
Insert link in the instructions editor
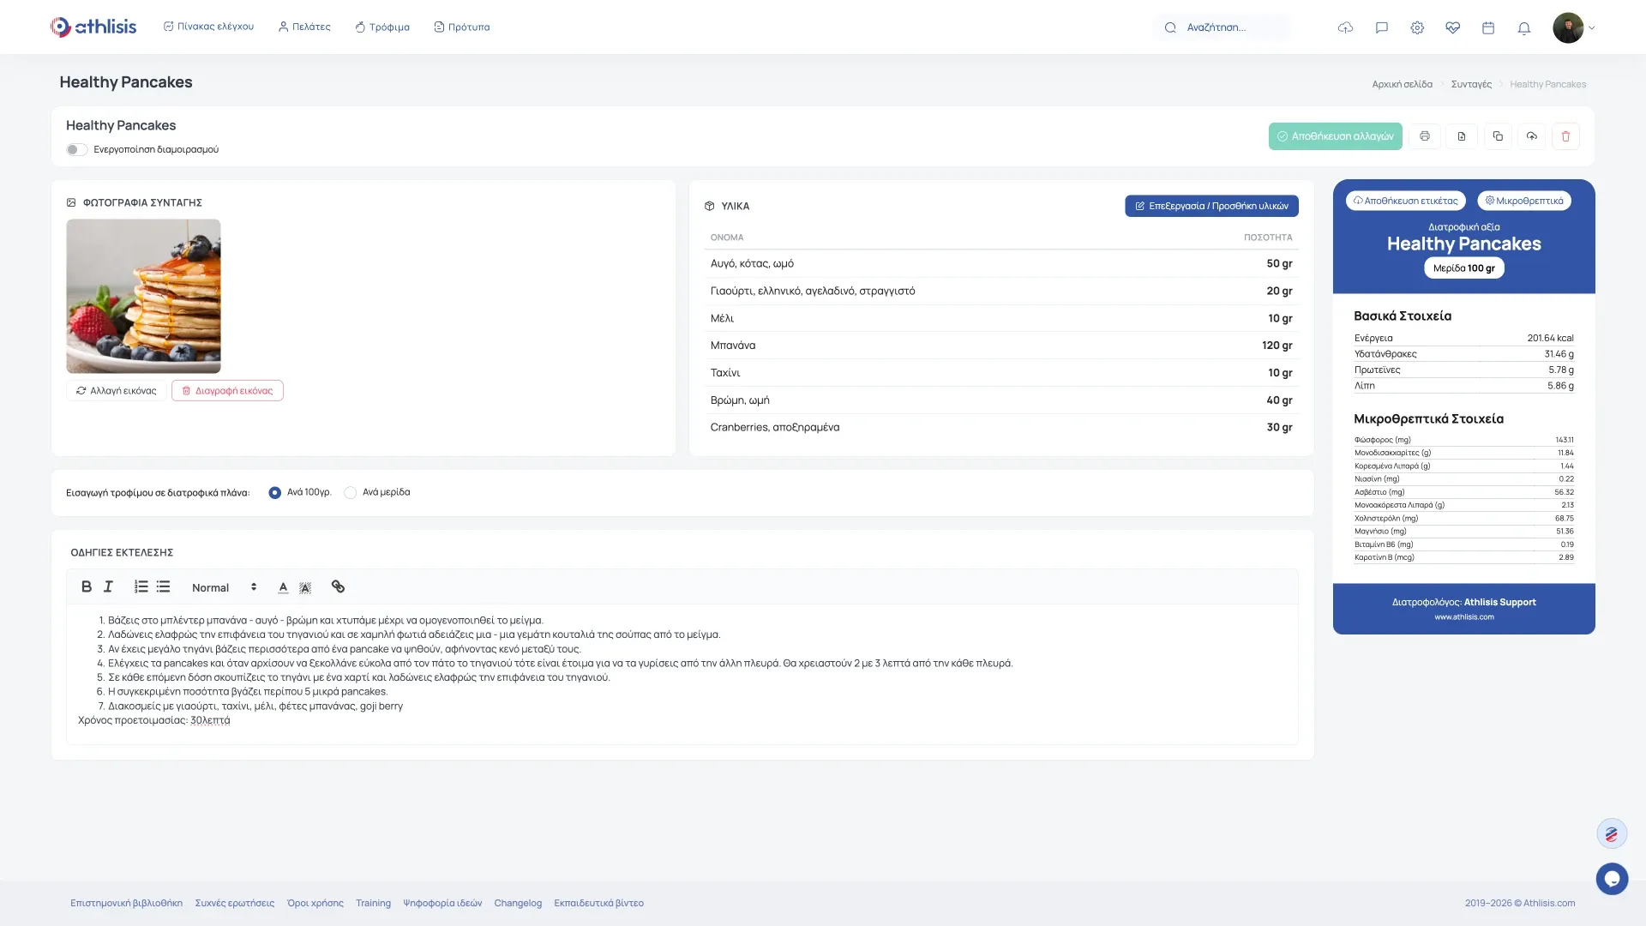338,587
